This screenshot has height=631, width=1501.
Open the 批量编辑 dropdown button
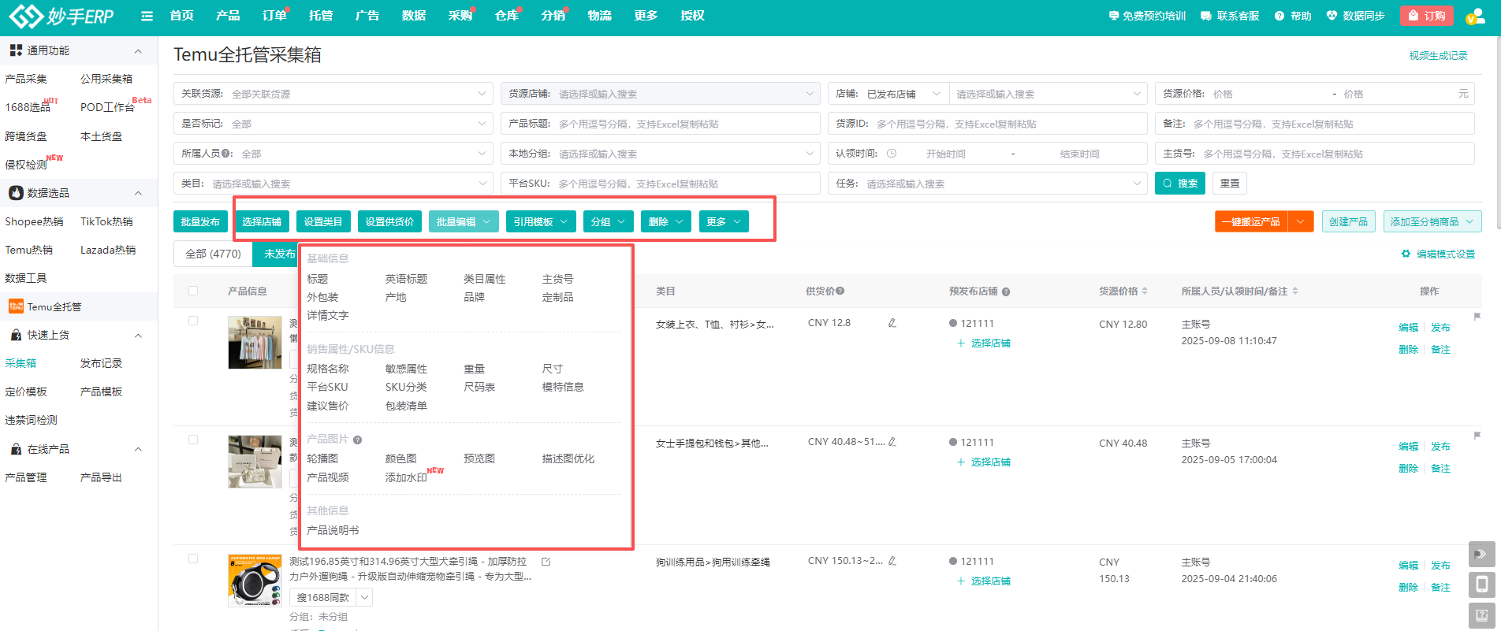coord(464,221)
